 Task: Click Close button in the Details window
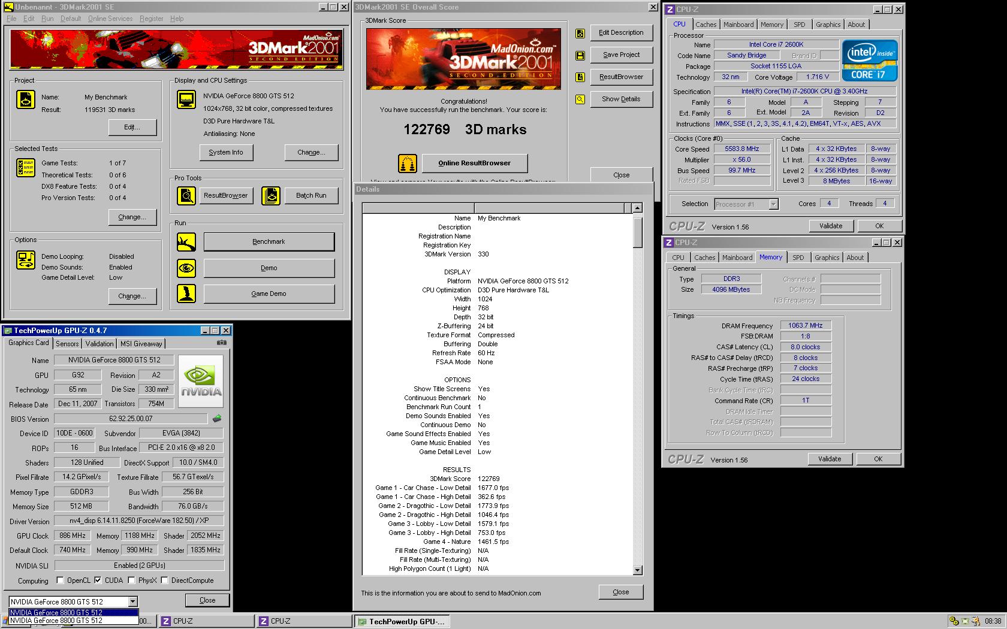pos(621,592)
